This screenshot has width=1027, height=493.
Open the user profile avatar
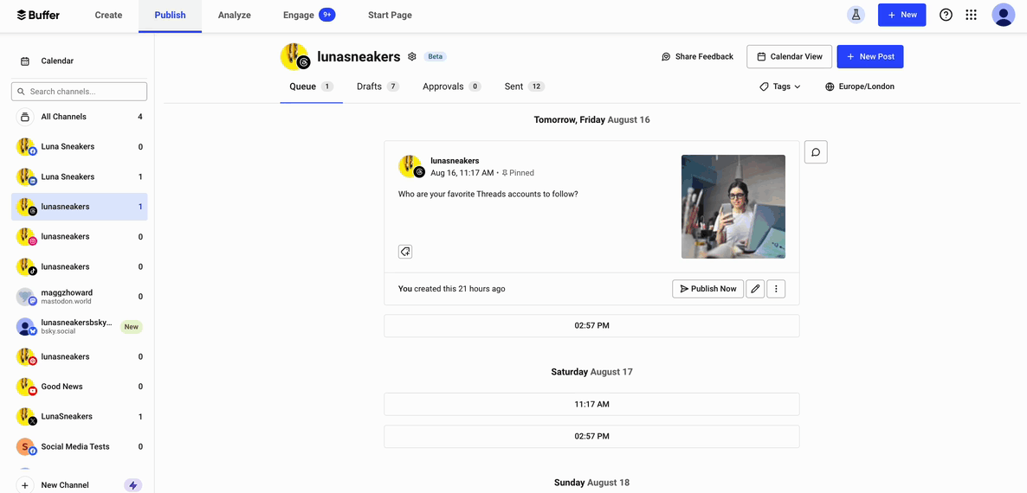1004,15
